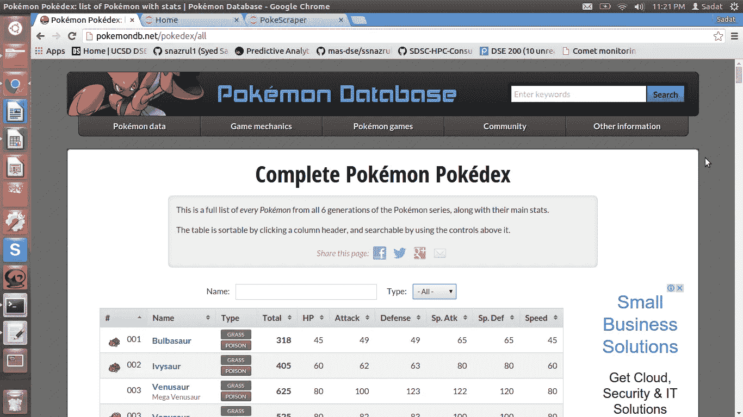Open text editor with pencil icon
743x417 pixels.
tap(15, 333)
